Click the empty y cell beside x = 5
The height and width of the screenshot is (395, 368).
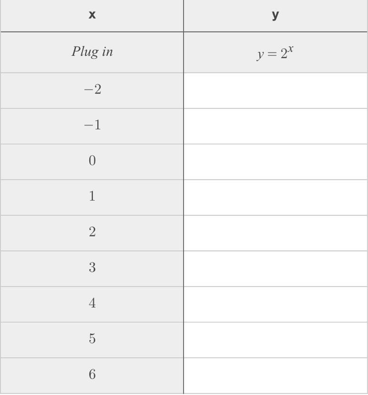coord(275,340)
